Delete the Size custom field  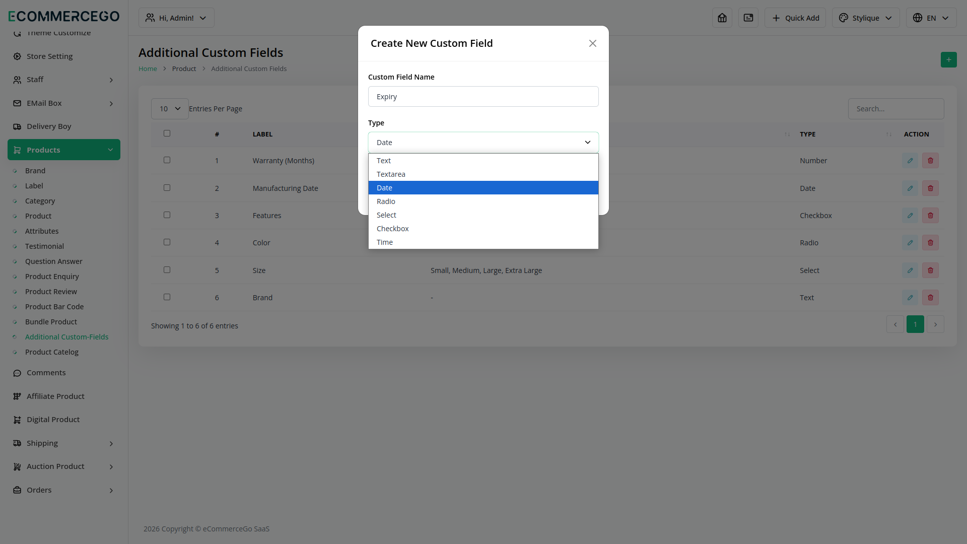point(930,270)
